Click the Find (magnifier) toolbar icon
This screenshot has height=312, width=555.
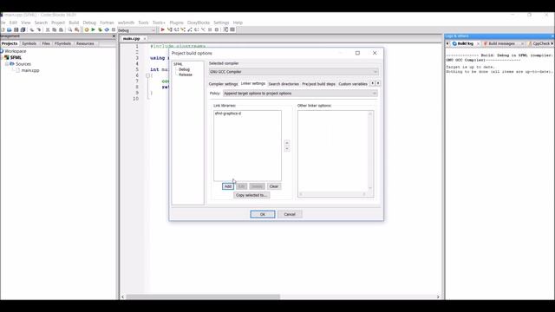tap(69, 30)
